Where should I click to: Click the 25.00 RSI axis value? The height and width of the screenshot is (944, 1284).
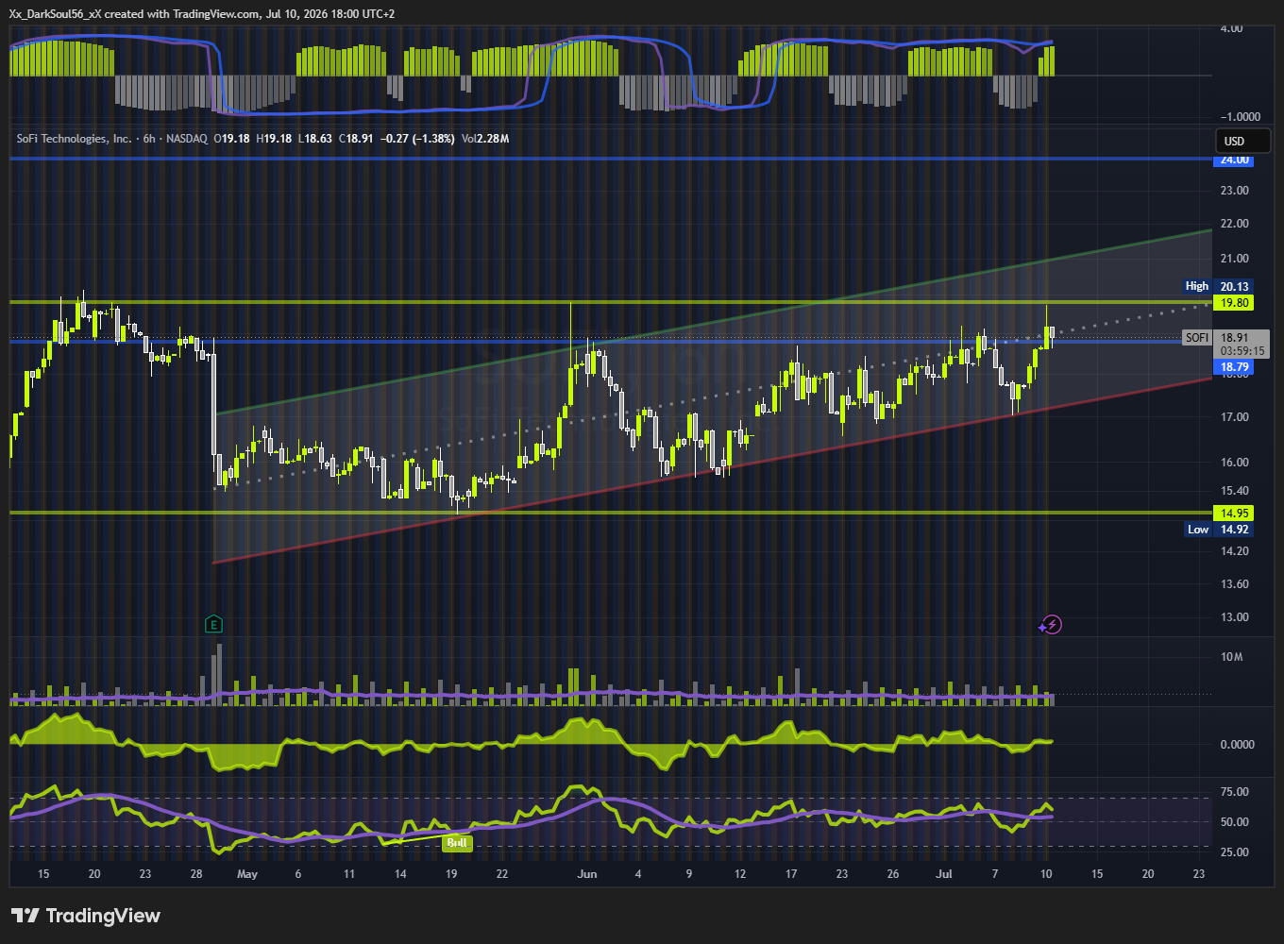(1235, 852)
